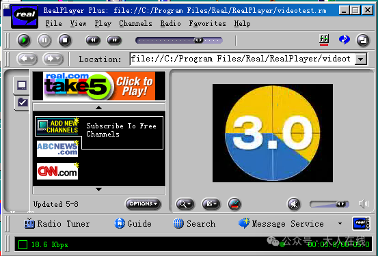Click the statistics graph icon

pyautogui.click(x=234, y=204)
